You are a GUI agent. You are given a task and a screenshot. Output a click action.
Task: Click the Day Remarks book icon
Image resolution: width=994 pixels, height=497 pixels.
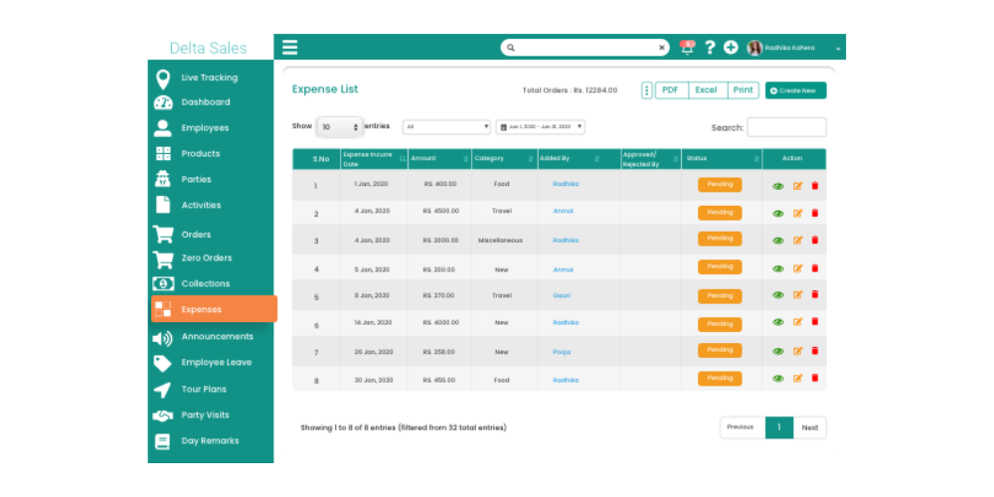(163, 442)
